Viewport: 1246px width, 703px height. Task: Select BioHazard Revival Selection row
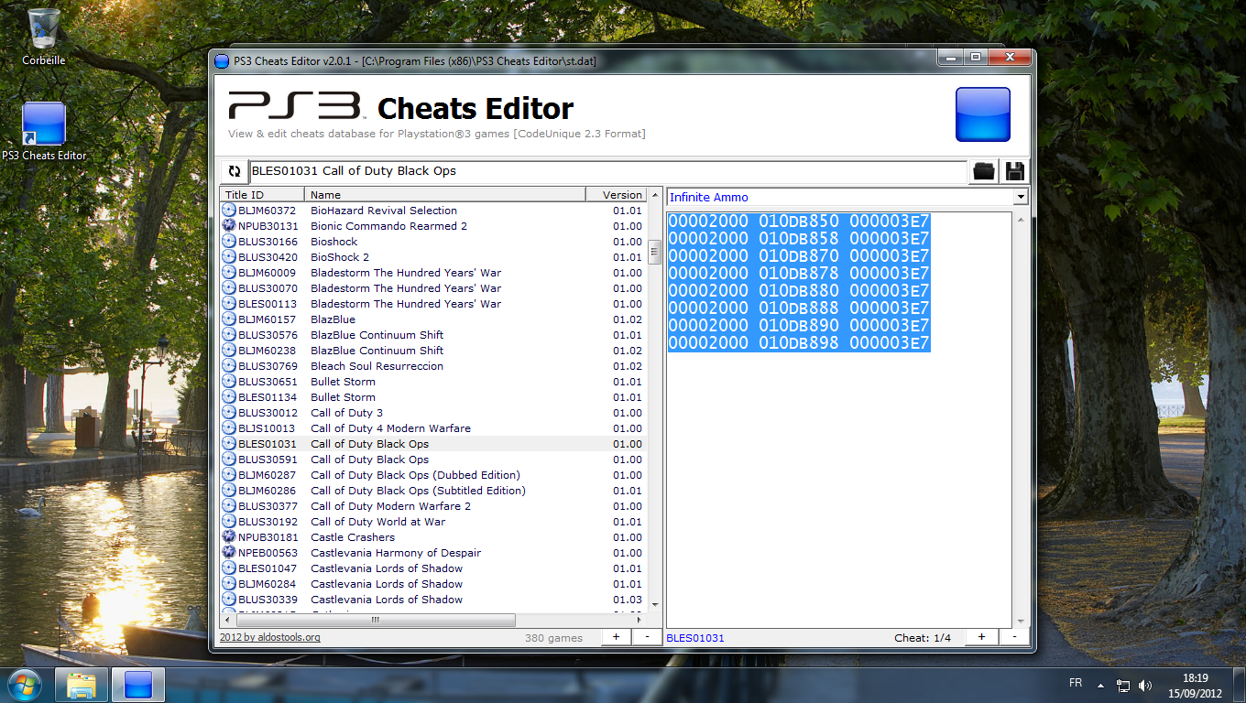point(433,211)
